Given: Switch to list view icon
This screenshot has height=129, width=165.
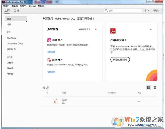Looking at the screenshot, I should 149,88.
